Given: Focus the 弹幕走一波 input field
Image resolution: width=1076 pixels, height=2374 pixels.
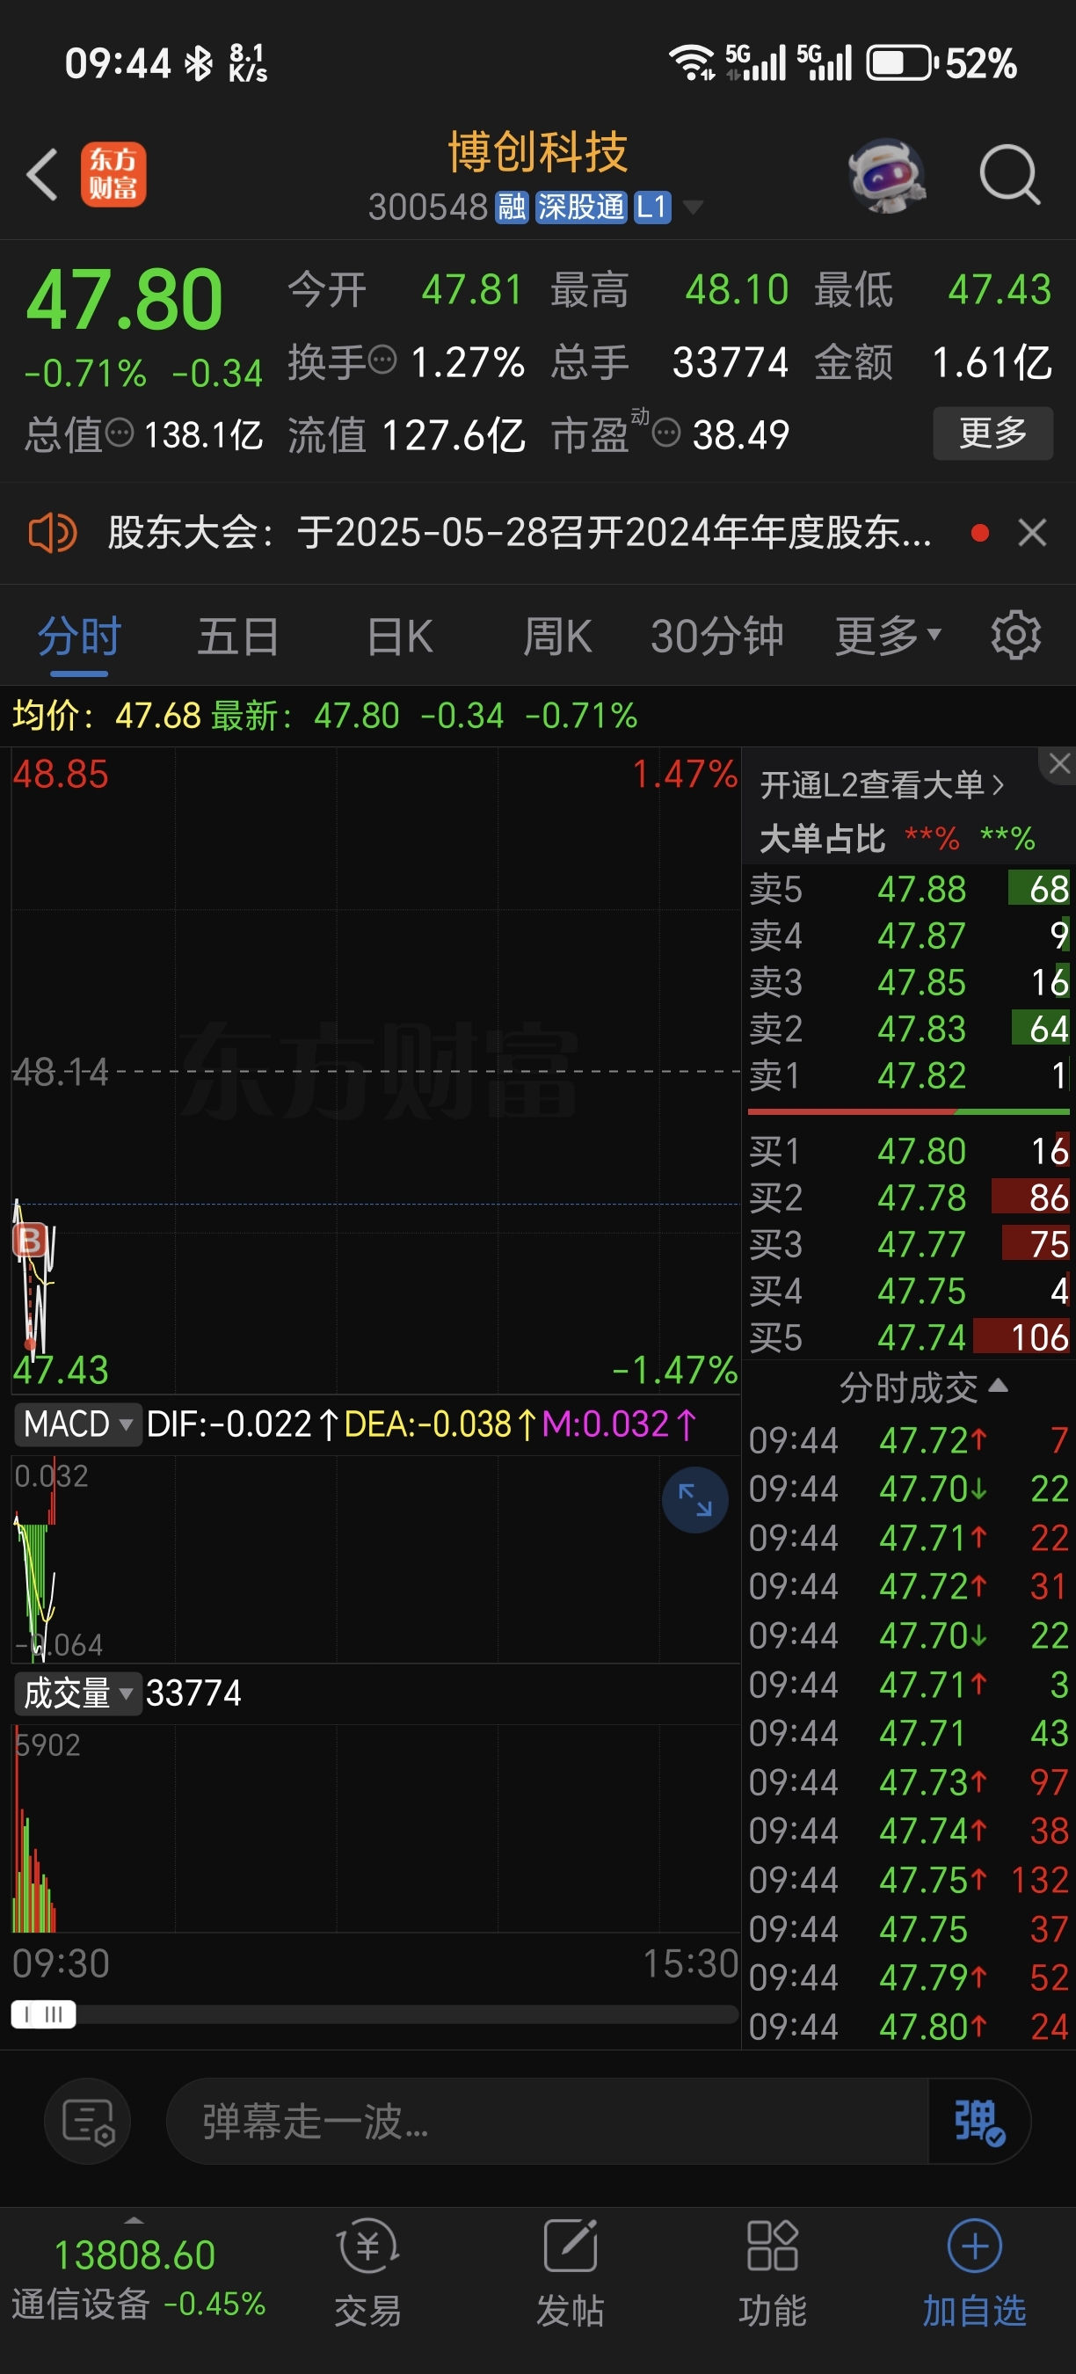Looking at the screenshot, I should tap(547, 2122).
